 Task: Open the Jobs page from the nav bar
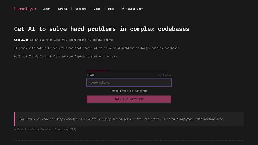tap(97, 9)
